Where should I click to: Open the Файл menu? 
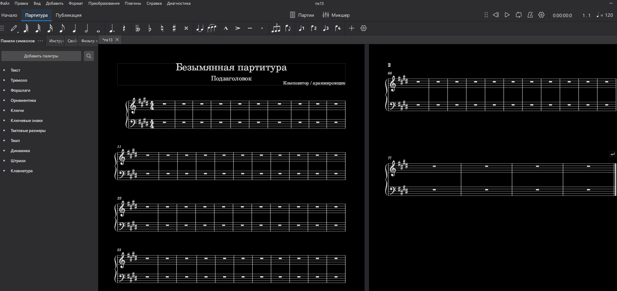pyautogui.click(x=5, y=3)
